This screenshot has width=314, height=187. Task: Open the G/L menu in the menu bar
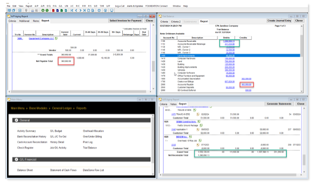(x=60, y=6)
